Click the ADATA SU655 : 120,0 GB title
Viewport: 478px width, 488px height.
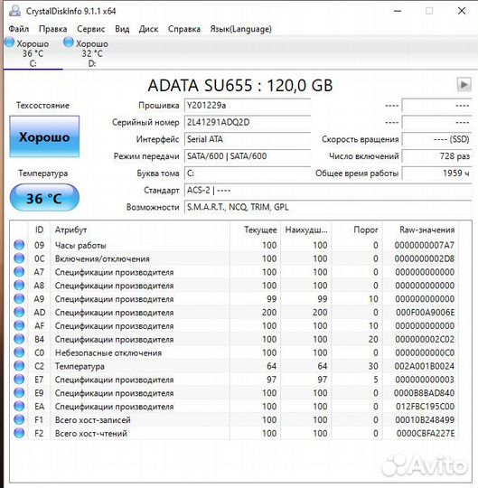pos(240,85)
